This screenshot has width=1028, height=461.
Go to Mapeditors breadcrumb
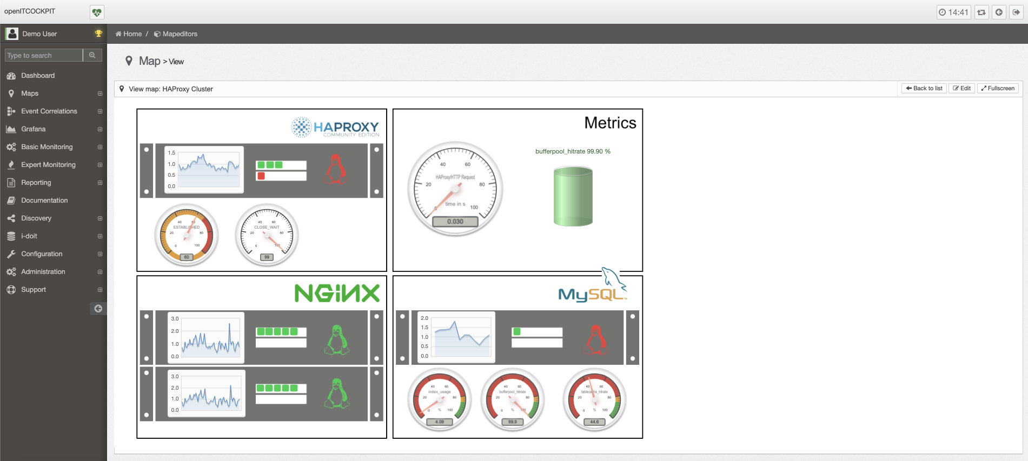(x=176, y=34)
